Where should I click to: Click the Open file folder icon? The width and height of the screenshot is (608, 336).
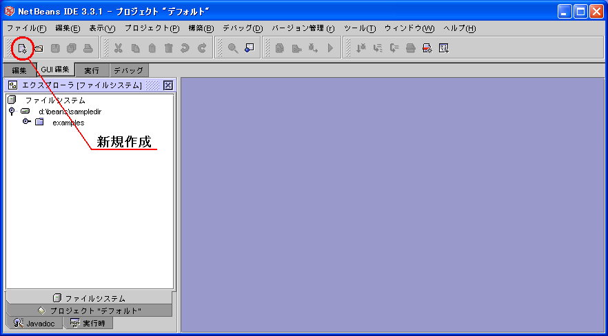[39, 48]
